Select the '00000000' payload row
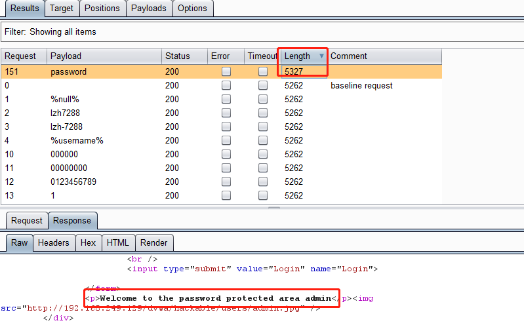The height and width of the screenshot is (327, 524). click(x=221, y=168)
